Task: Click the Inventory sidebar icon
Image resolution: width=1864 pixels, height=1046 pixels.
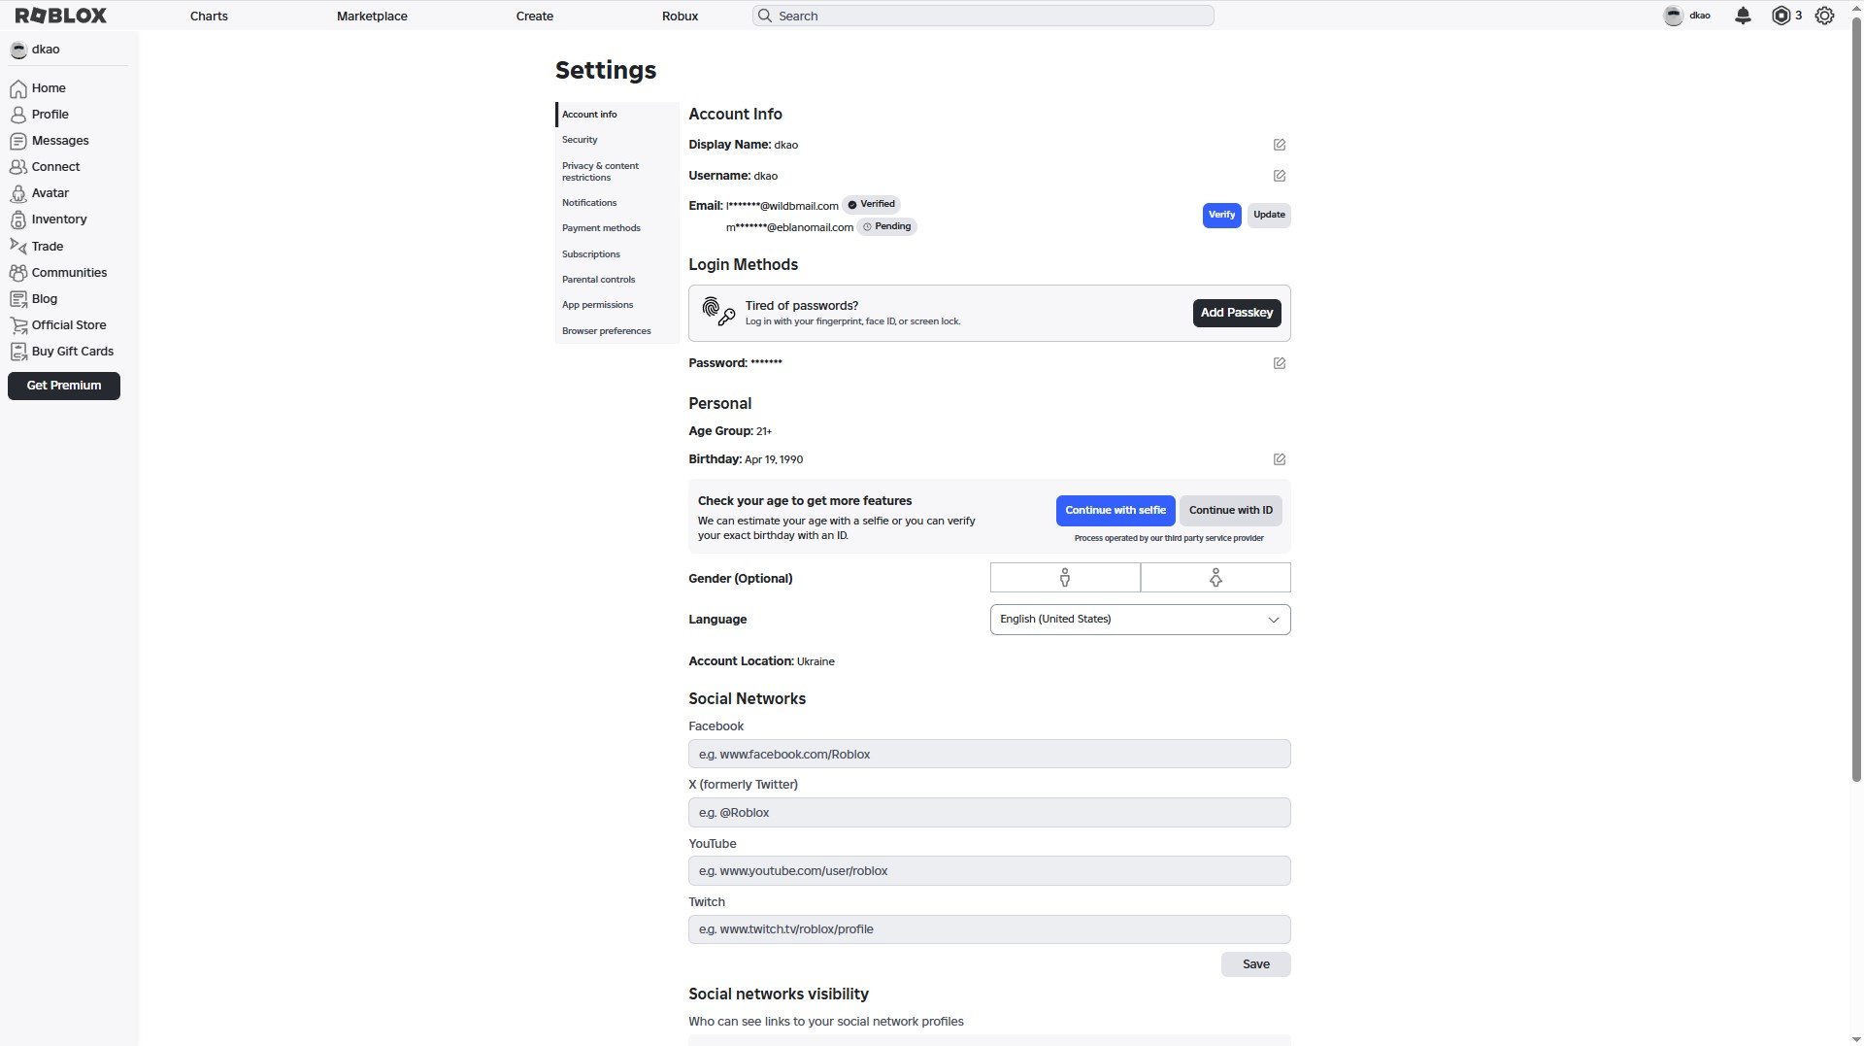Action: [18, 219]
